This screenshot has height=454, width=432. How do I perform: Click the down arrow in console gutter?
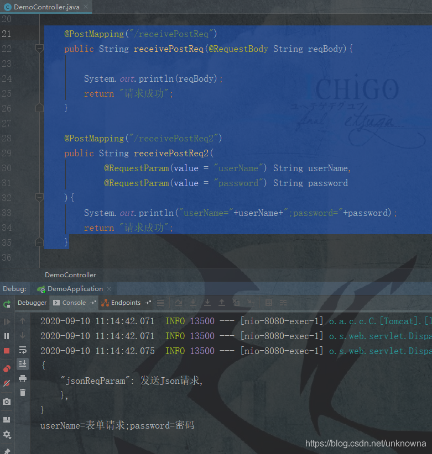(x=23, y=335)
